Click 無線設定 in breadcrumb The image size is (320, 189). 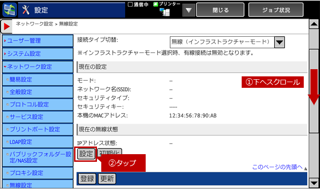coord(68,24)
